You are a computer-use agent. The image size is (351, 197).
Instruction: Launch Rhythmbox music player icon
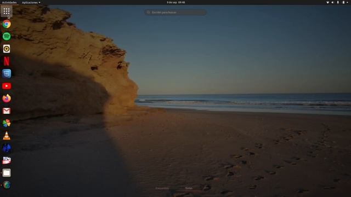[x=7, y=49]
